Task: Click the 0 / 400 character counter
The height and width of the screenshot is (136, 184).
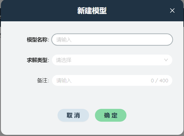Action: pyautogui.click(x=159, y=81)
